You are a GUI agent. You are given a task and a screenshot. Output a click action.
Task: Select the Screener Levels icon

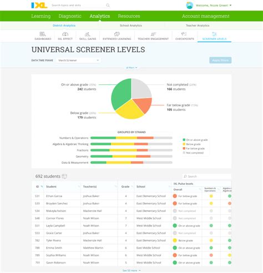(x=214, y=34)
